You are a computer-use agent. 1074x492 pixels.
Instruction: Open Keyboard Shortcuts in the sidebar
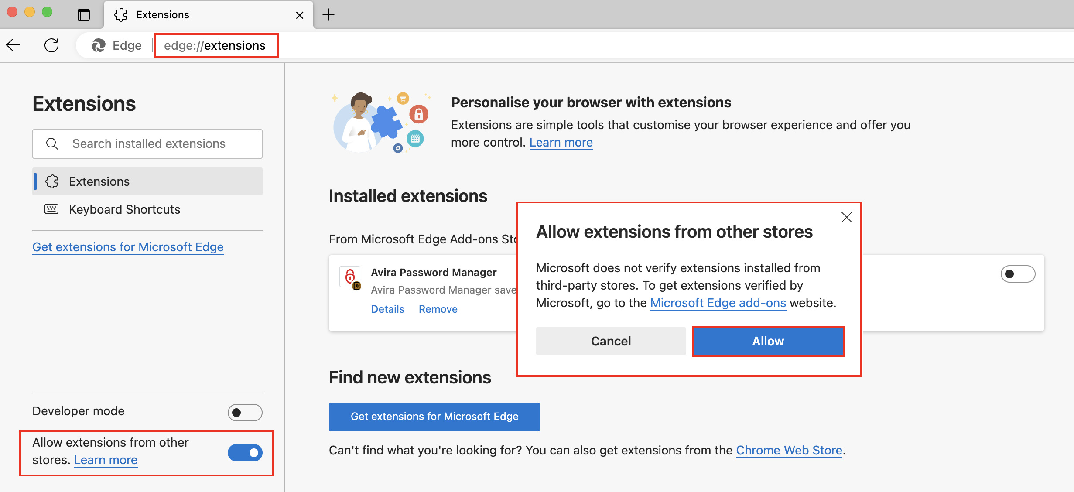click(147, 209)
